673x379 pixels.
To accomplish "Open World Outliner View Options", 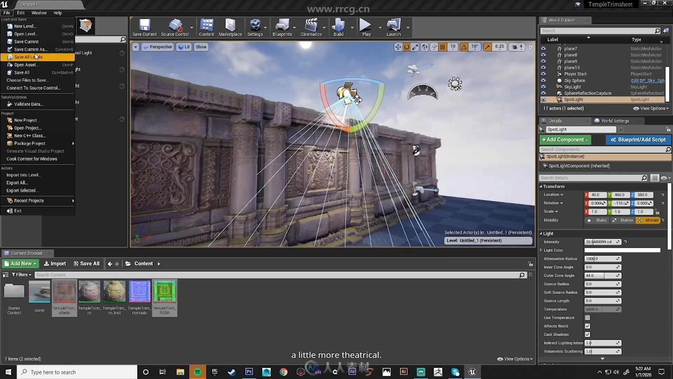I will (x=651, y=108).
